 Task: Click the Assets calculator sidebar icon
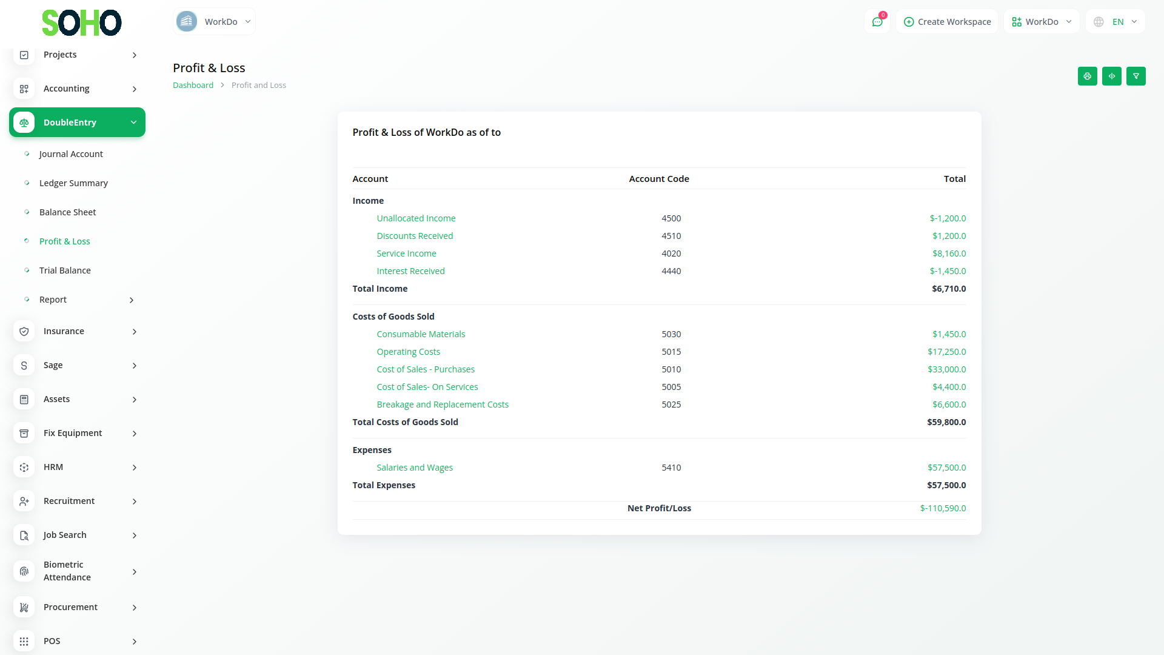coord(24,399)
